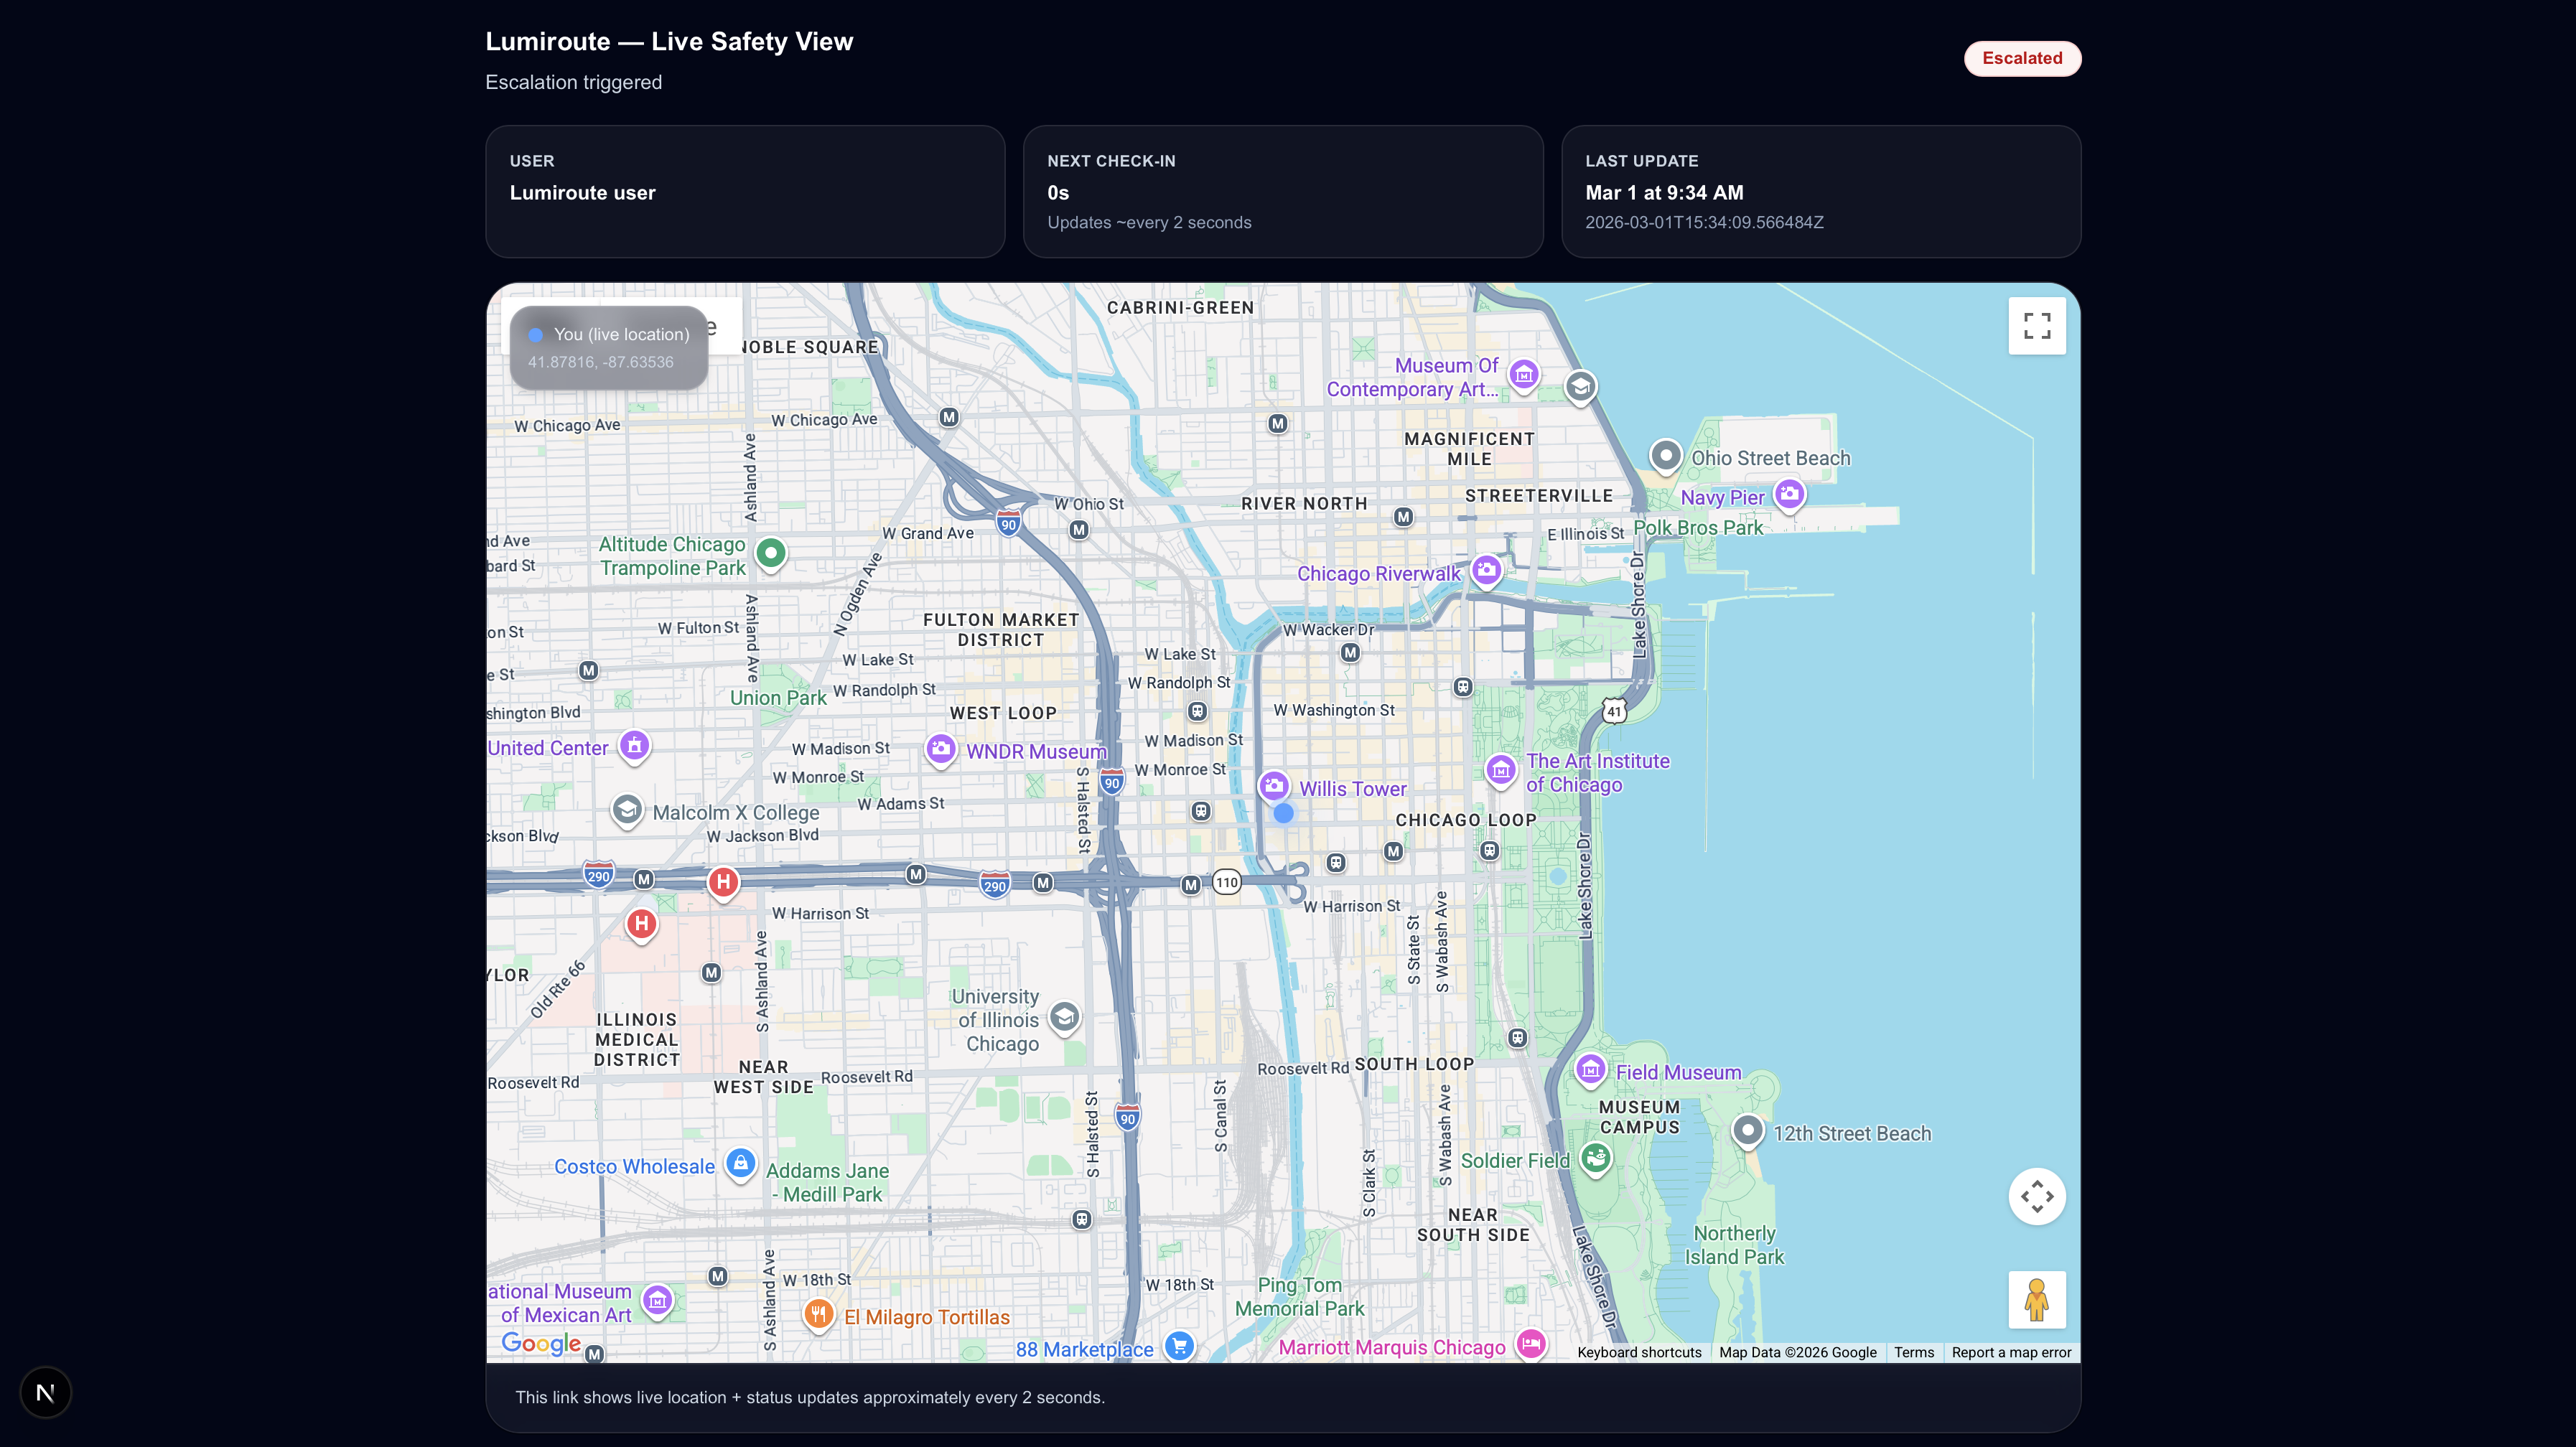Click the Next Check-in info card
Image resolution: width=2576 pixels, height=1447 pixels.
[1282, 191]
